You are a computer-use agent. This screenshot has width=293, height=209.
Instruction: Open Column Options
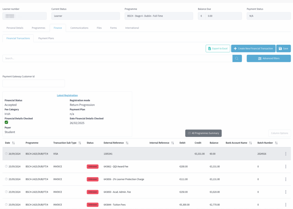coord(280,133)
